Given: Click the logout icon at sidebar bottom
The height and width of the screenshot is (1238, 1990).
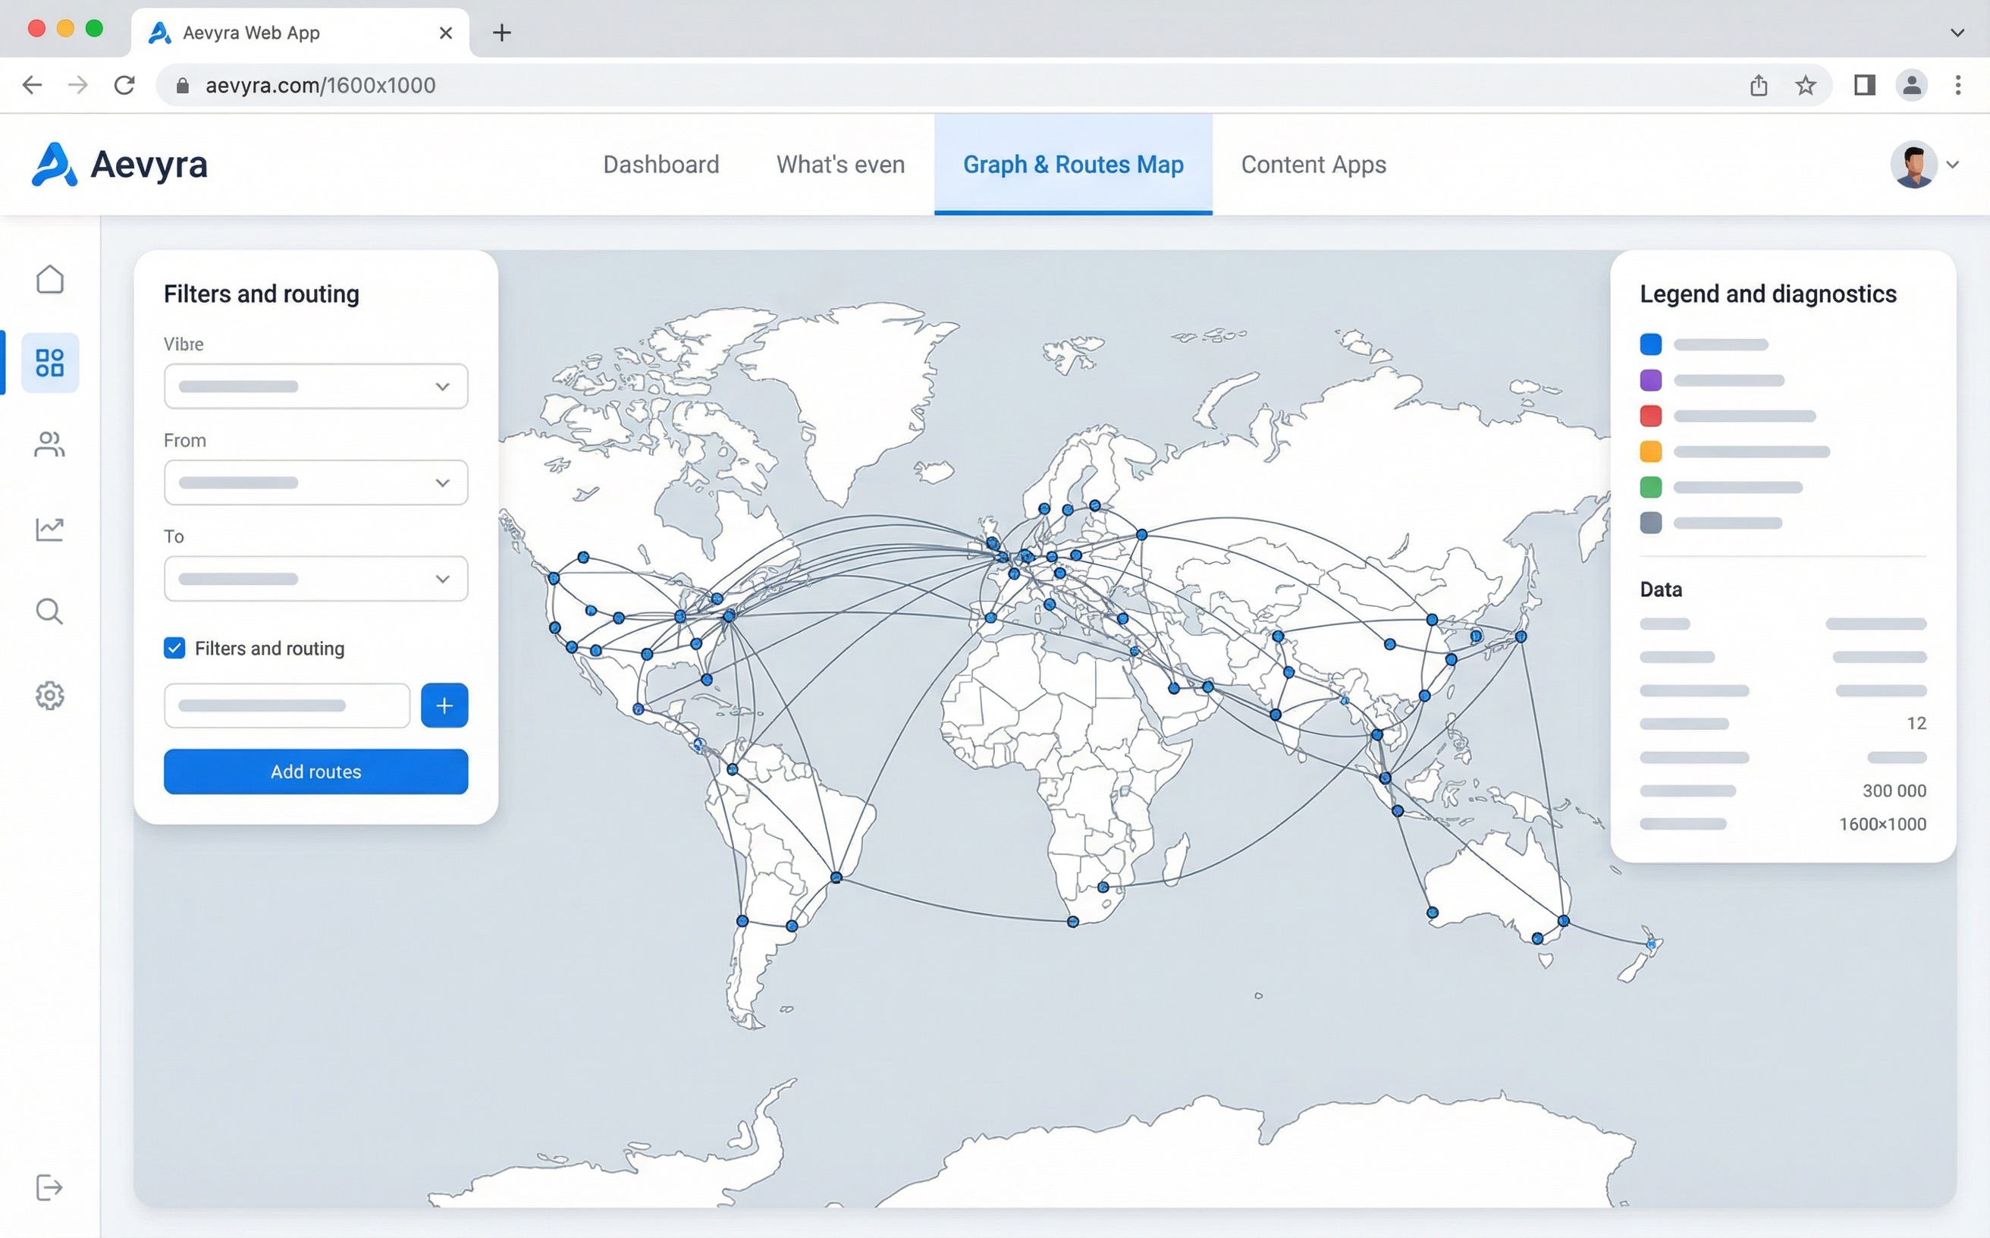Looking at the screenshot, I should [50, 1187].
